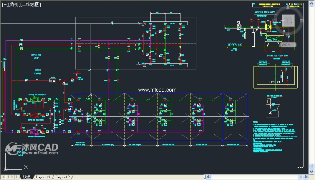Open the WCS coordinate system dropdown
Viewport: 315px width, 180px height.
pos(287,44)
